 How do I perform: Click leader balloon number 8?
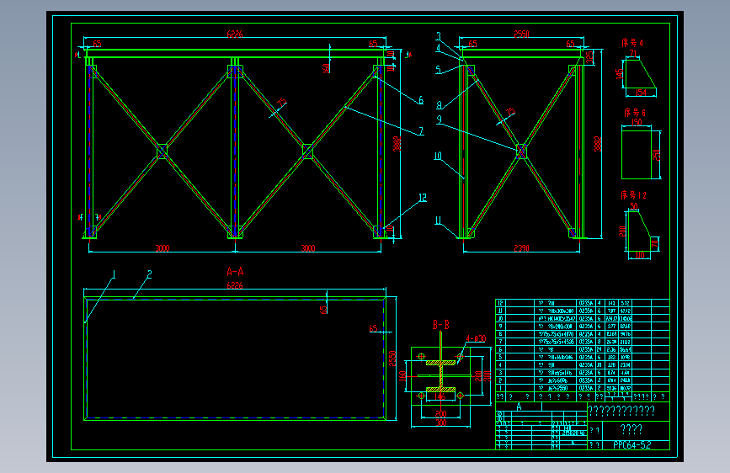pyautogui.click(x=439, y=105)
